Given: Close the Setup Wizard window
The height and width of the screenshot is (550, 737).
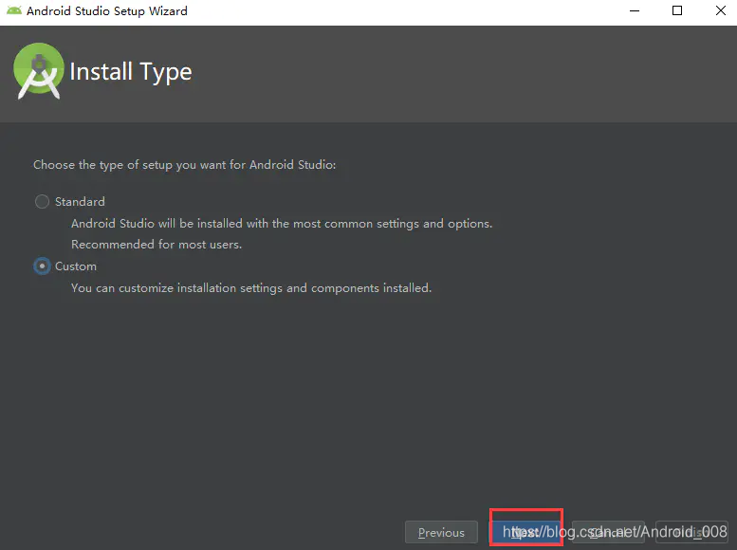Looking at the screenshot, I should 720,10.
